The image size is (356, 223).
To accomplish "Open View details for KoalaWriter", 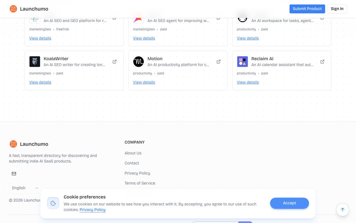I will [x=40, y=82].
